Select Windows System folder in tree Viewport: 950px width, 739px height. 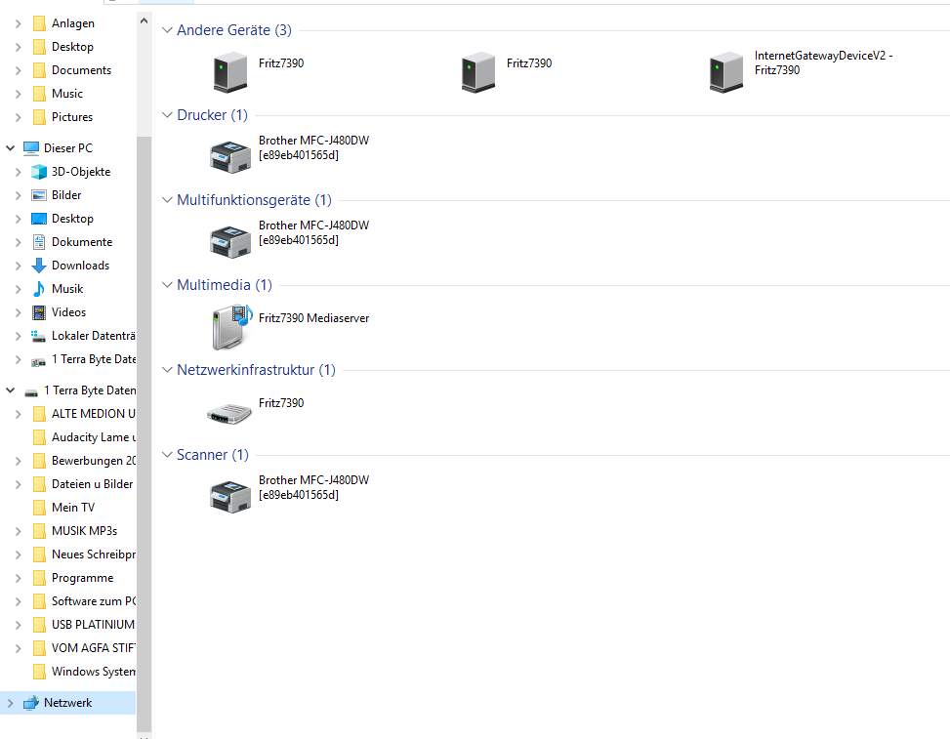pos(94,672)
